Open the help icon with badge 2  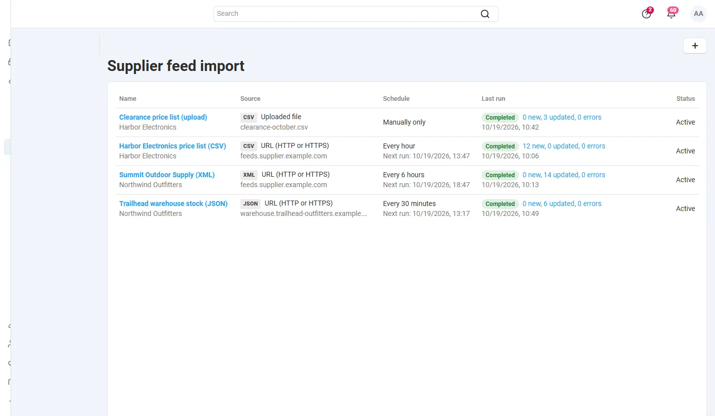point(646,14)
